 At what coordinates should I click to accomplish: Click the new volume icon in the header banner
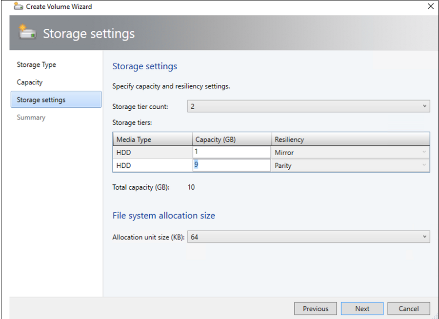pos(27,32)
